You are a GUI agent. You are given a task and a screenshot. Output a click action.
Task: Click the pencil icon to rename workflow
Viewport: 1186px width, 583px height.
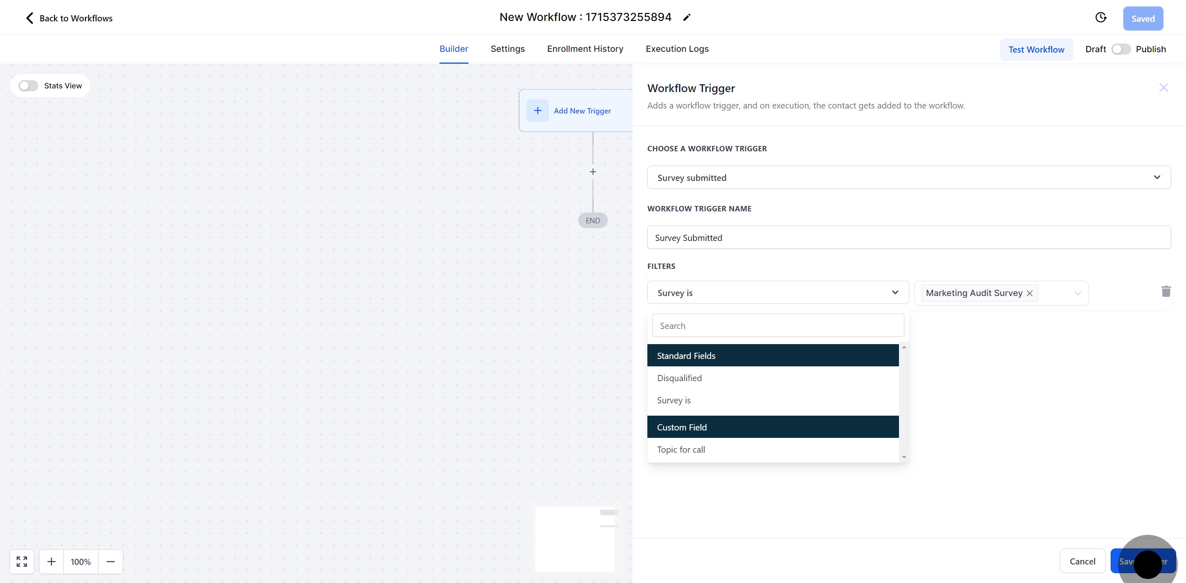[686, 17]
